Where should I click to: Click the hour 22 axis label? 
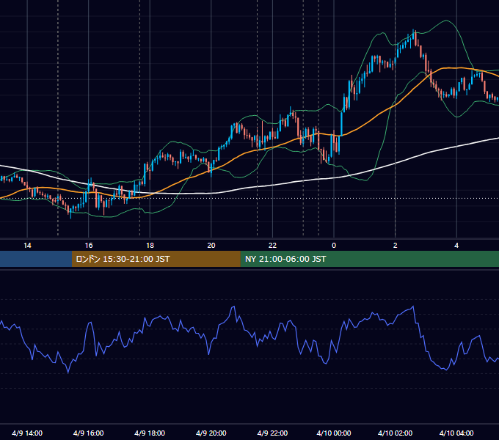pyautogui.click(x=272, y=246)
